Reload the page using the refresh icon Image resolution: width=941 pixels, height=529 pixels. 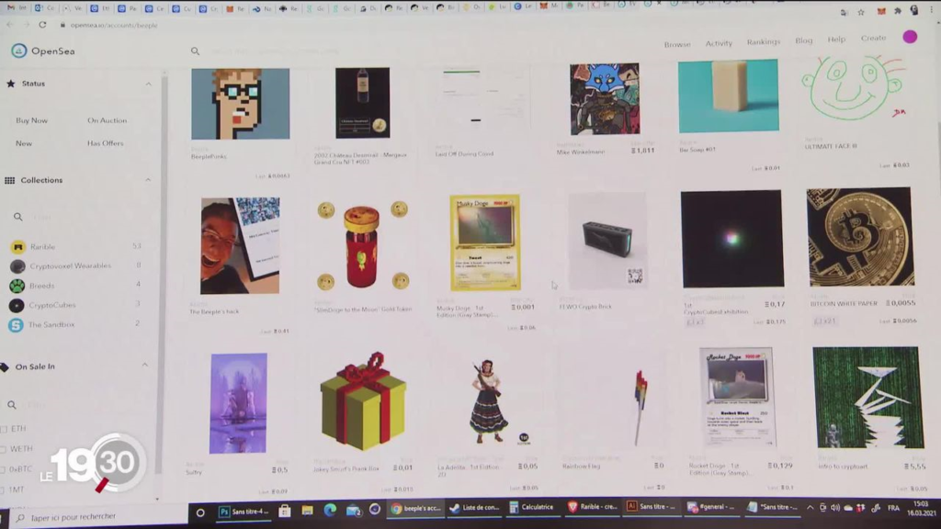pos(42,25)
